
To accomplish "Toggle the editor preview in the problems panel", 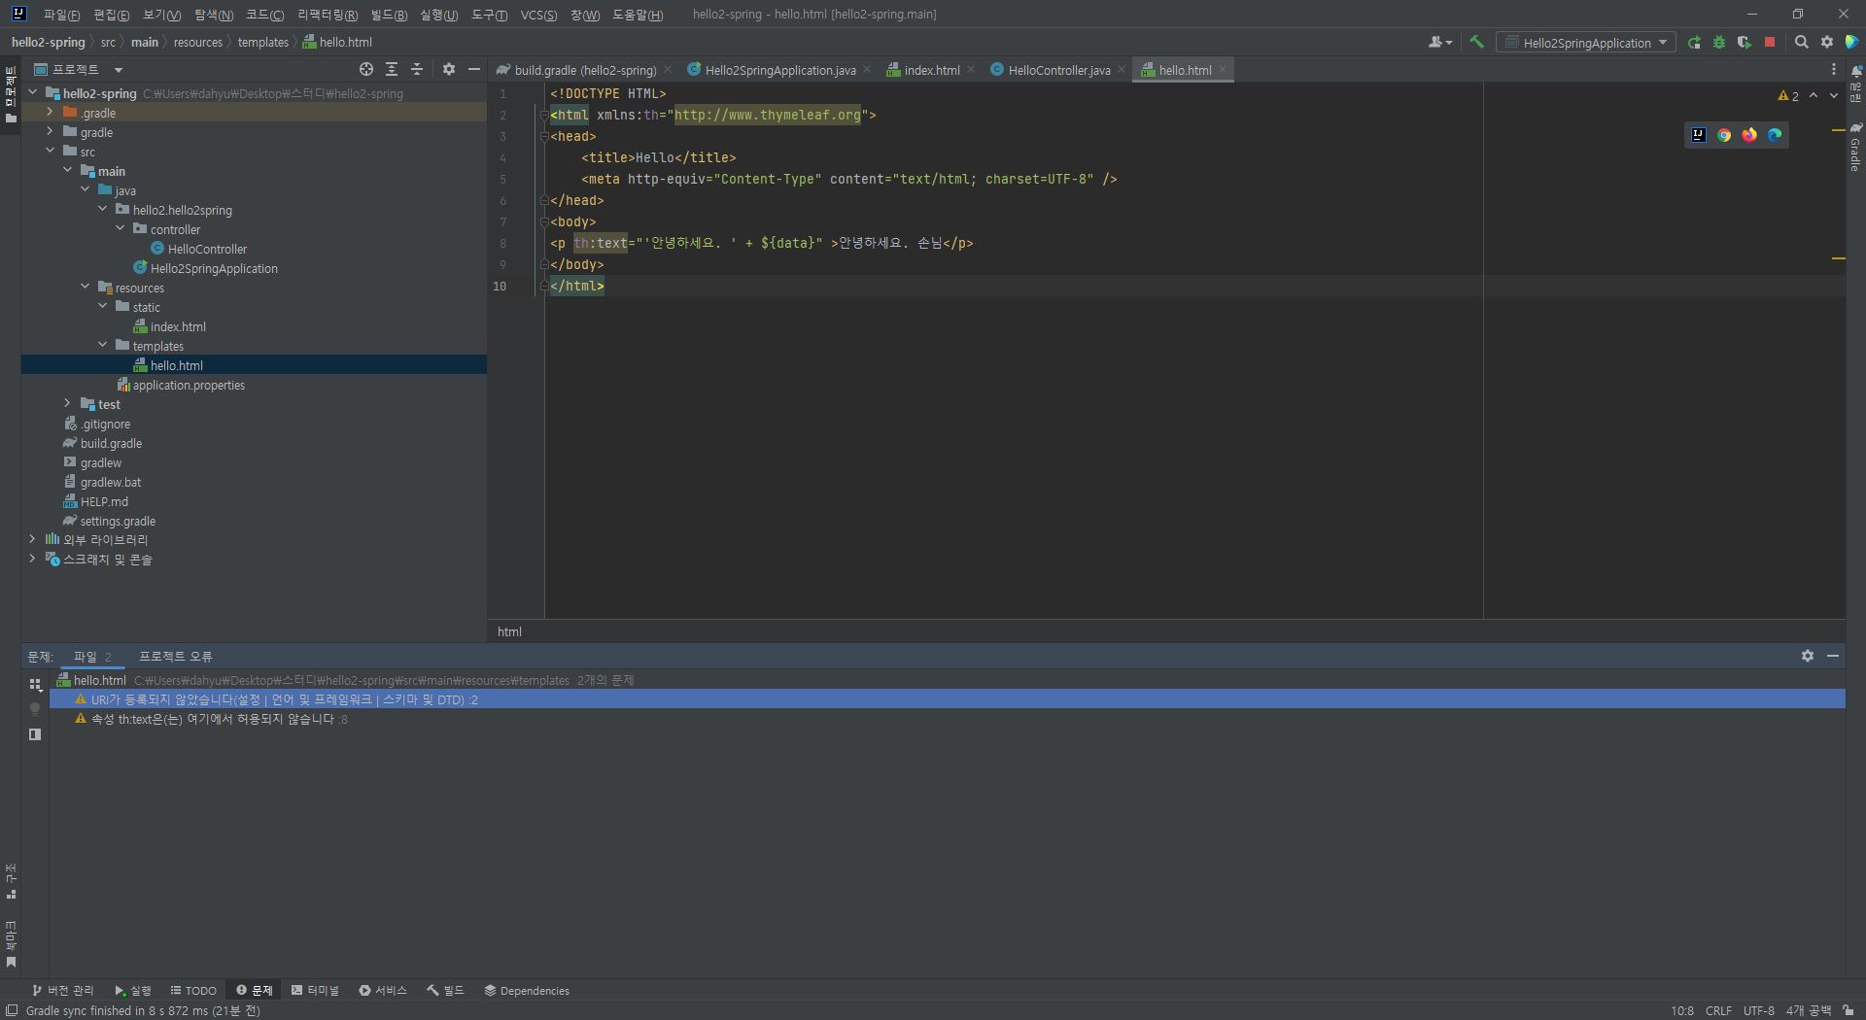I will tap(35, 734).
